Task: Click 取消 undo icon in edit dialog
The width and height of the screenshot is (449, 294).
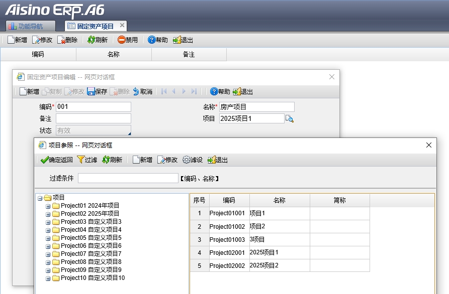Action: point(136,91)
